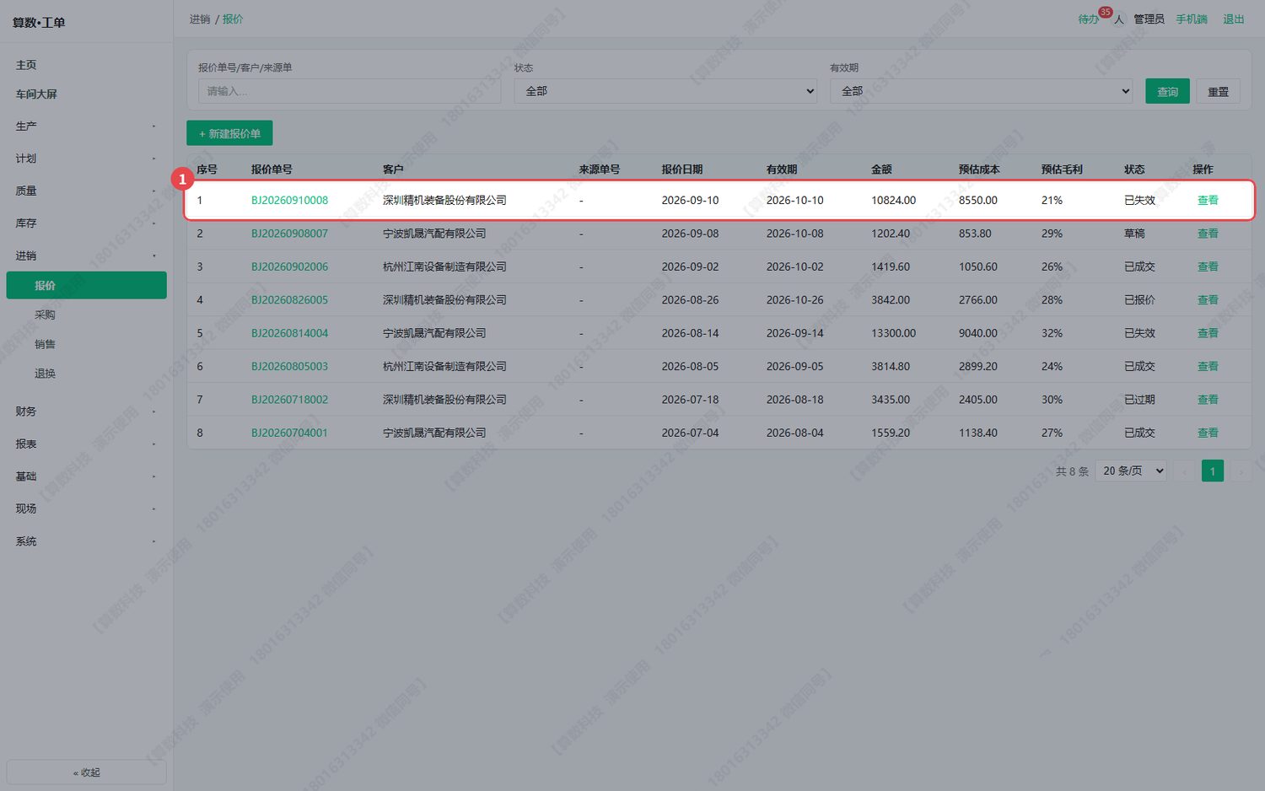Open the 退换 submenu item

(x=86, y=374)
